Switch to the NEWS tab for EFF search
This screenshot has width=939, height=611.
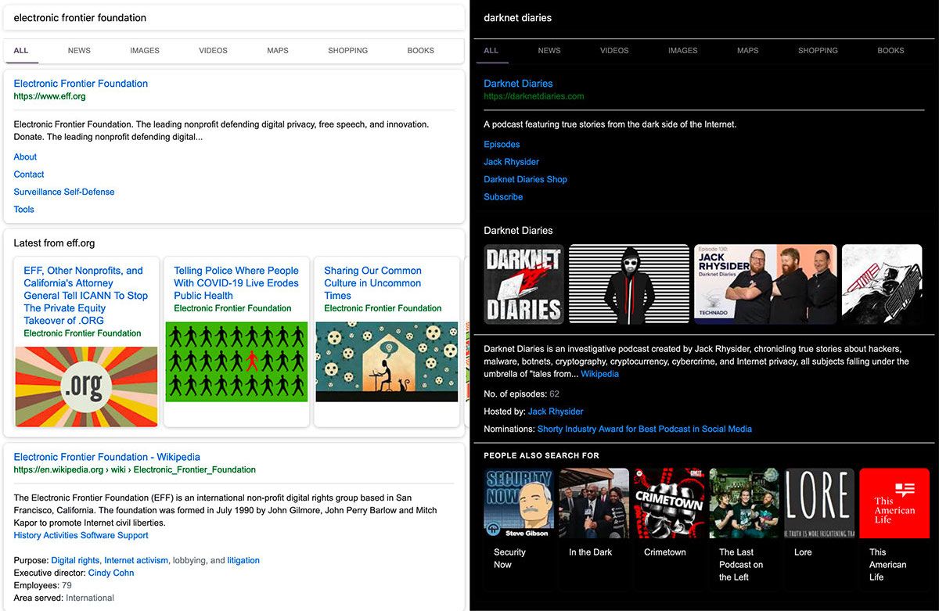pyautogui.click(x=78, y=50)
